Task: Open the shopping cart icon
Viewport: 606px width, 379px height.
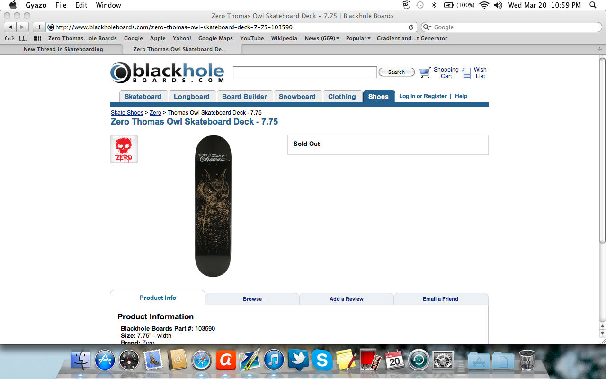Action: (425, 72)
